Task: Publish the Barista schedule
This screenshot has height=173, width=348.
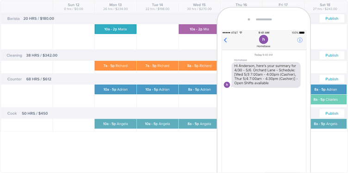Action: point(332,19)
